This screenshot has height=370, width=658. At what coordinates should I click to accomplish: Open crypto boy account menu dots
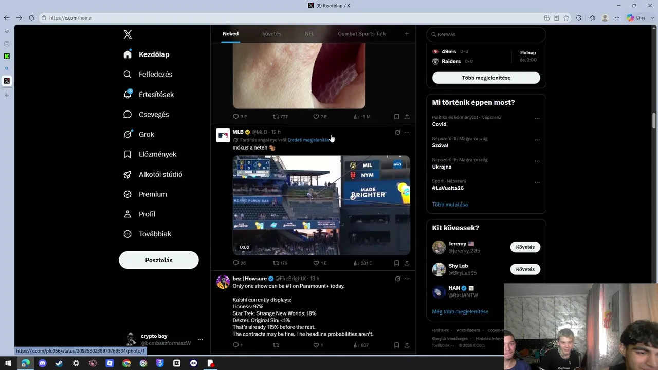click(x=200, y=340)
